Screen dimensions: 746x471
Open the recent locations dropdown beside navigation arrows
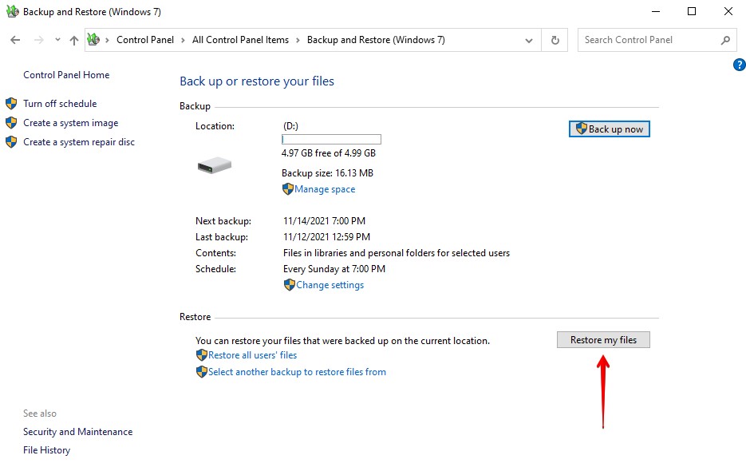pos(57,39)
